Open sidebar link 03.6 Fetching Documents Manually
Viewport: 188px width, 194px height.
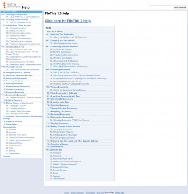(x=19, y=41)
